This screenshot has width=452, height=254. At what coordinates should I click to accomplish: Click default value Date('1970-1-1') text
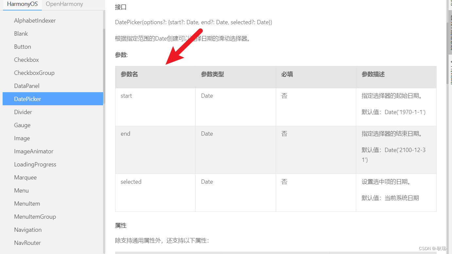click(393, 112)
